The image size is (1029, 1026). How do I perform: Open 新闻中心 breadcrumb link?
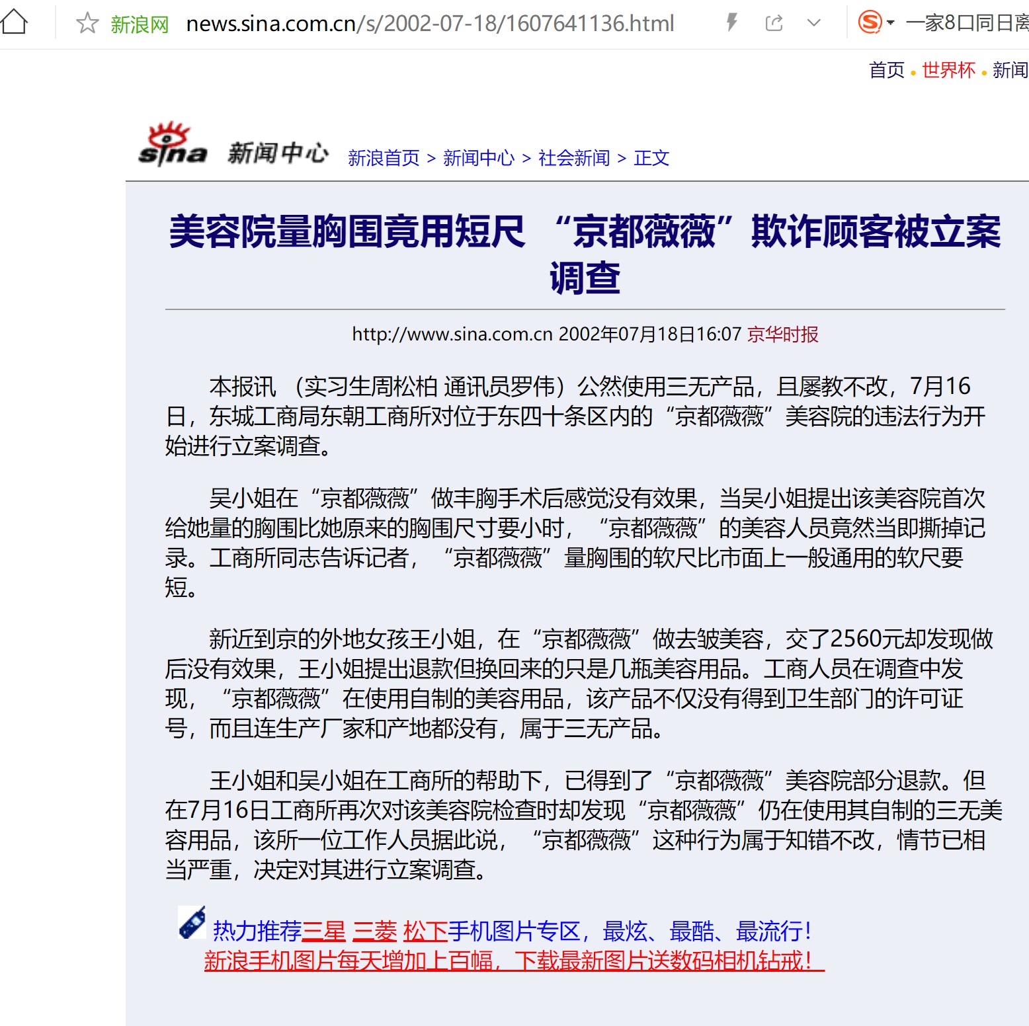click(479, 158)
